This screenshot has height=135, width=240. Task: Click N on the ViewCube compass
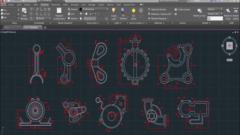(x=229, y=37)
